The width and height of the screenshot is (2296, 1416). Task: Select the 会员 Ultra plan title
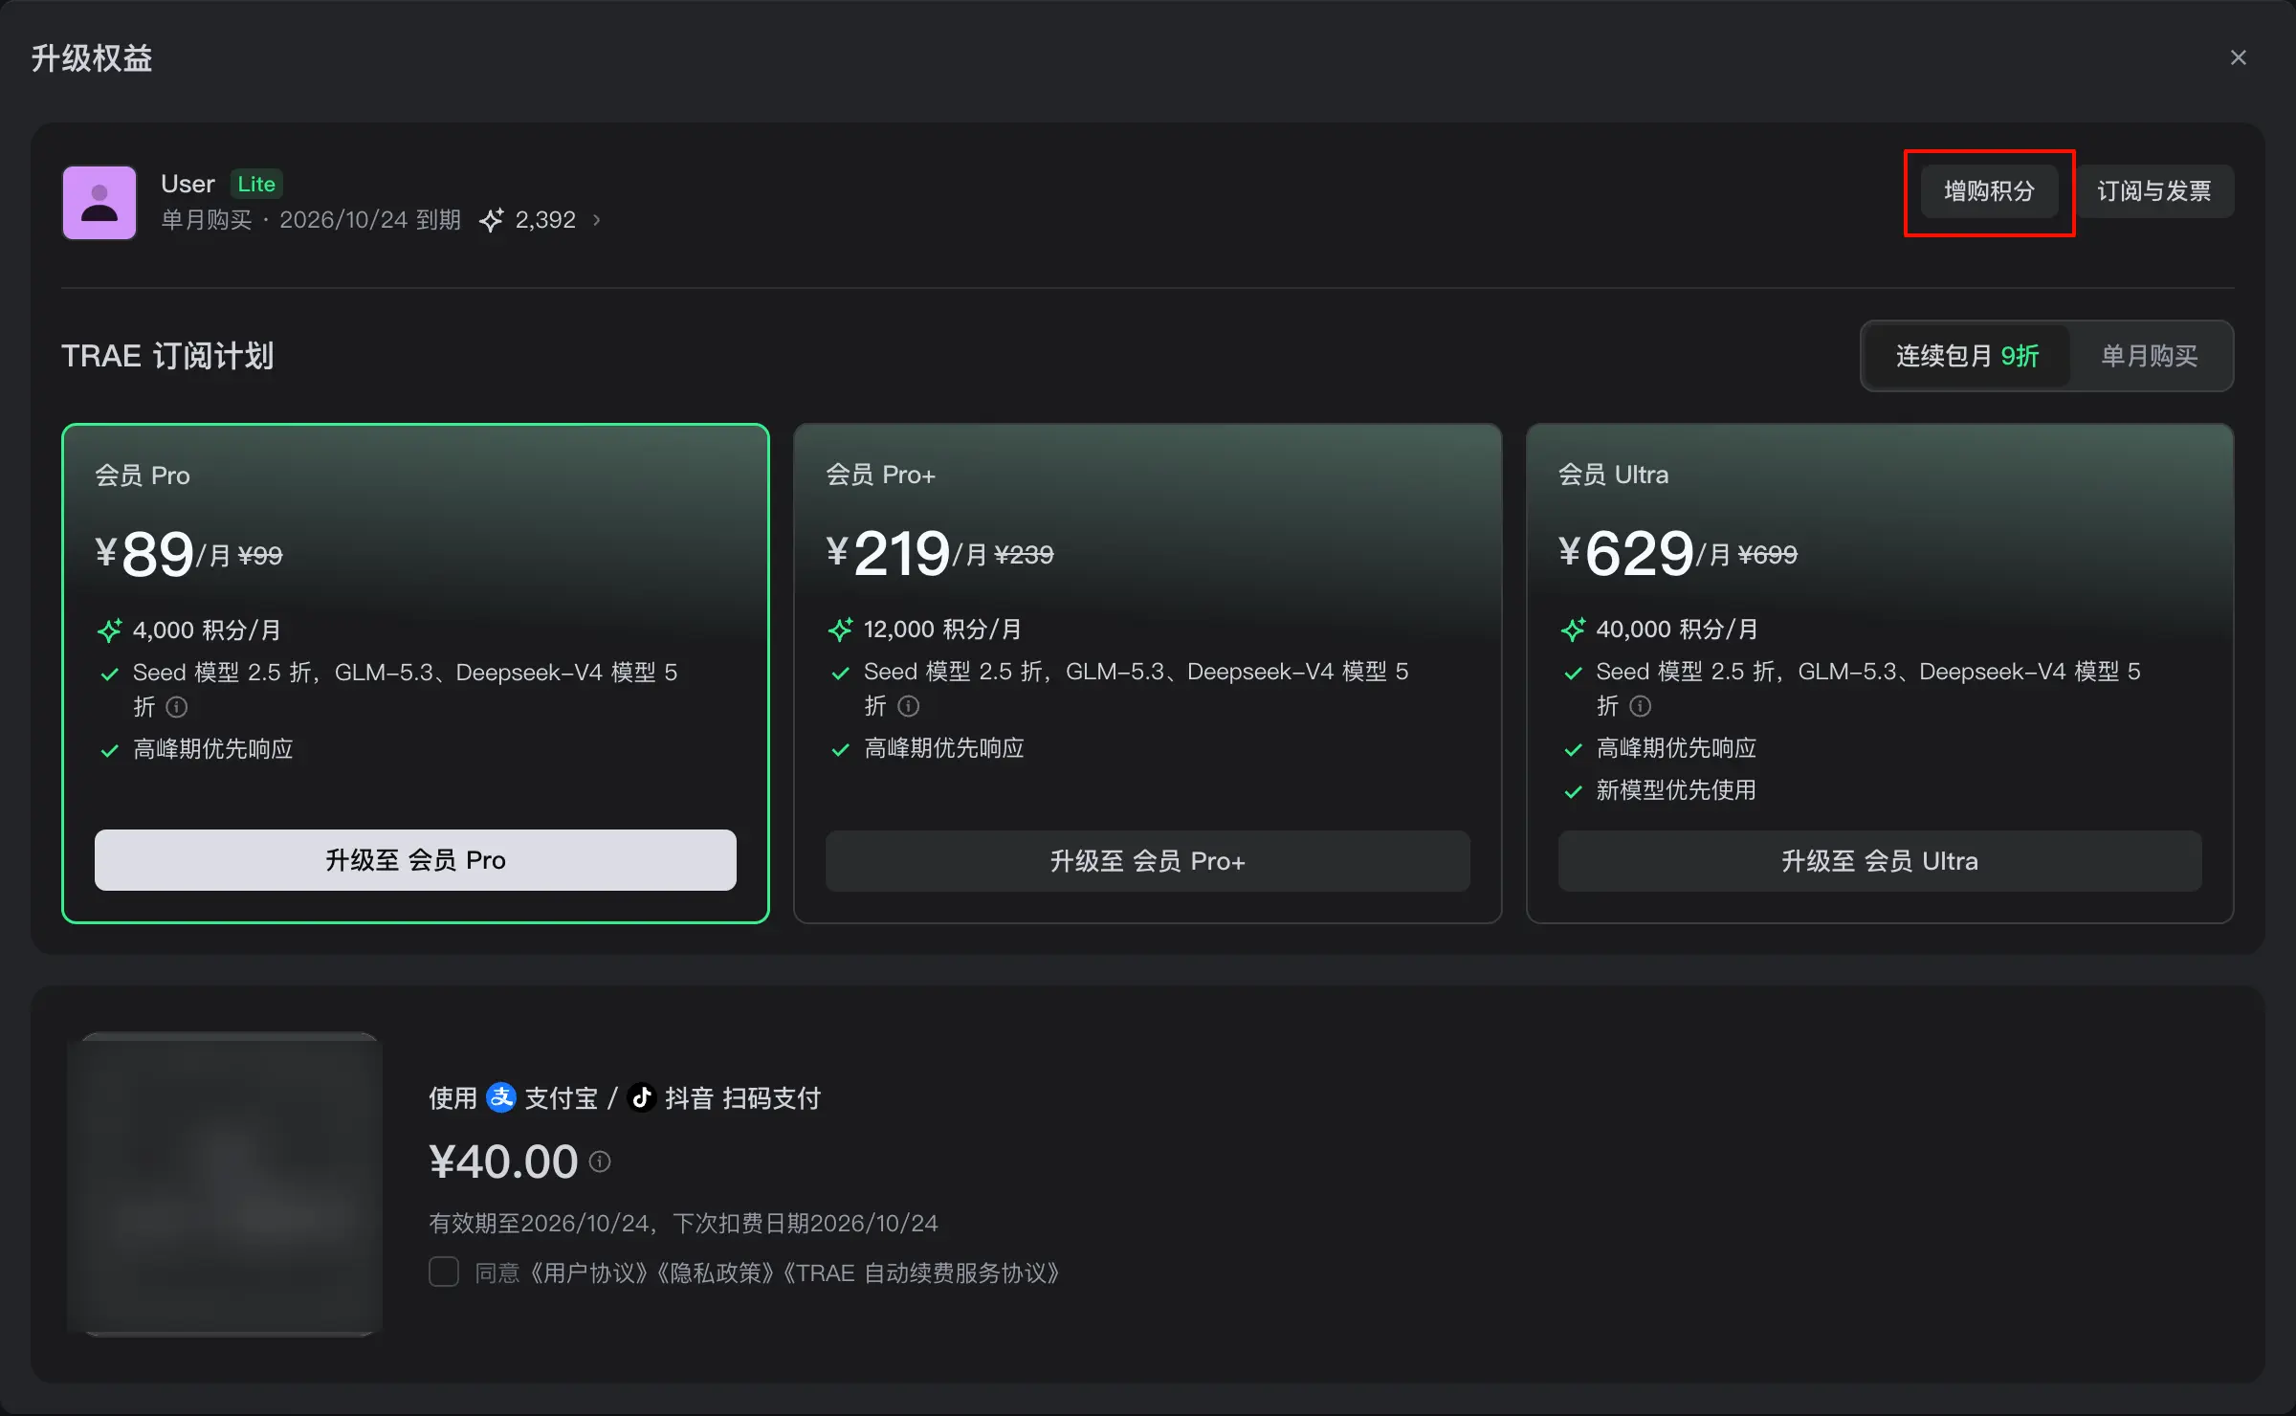1613,475
